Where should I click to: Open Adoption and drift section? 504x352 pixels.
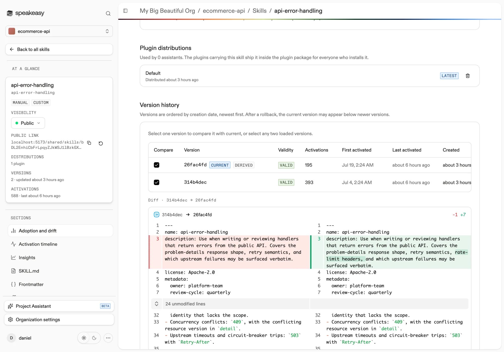click(x=60, y=231)
